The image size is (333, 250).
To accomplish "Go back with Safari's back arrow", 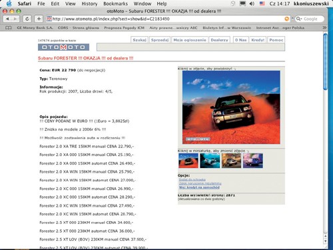I will 8,19.
